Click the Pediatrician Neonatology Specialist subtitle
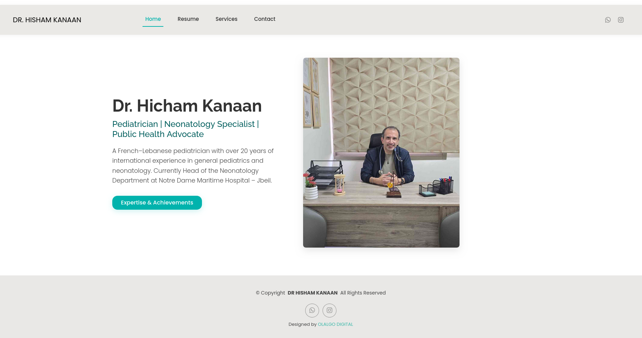Viewport: 642px width, 338px height. pos(186,129)
